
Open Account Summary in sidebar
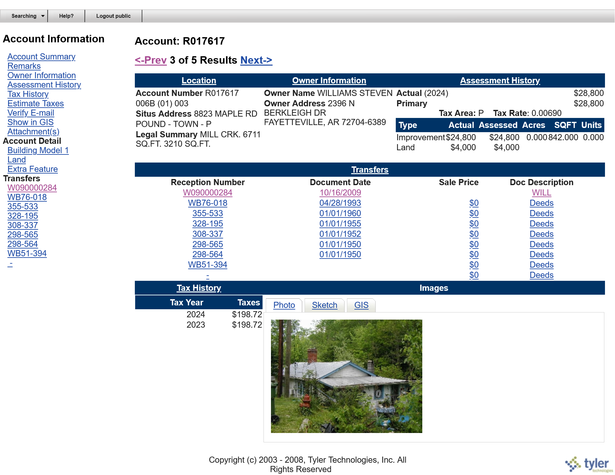(x=41, y=57)
